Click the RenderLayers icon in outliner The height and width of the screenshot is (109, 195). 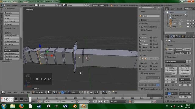171,15
